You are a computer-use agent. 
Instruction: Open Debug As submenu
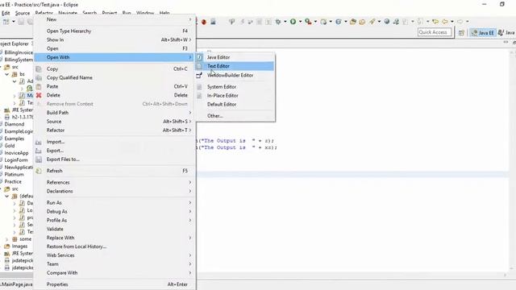tap(114, 212)
